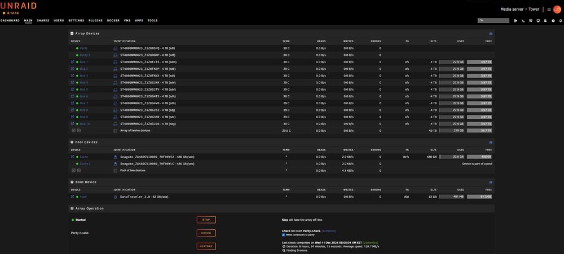Open Disk 8 file browser icon
Screen dimensions: 564x254
(72, 110)
